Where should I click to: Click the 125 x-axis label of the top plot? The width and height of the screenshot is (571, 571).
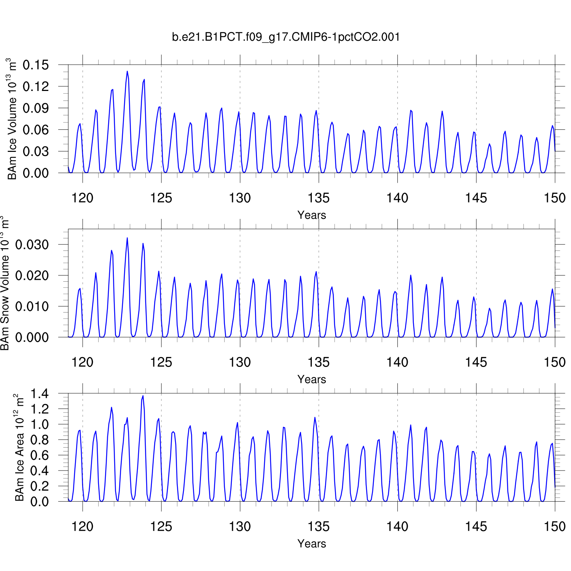[x=161, y=198]
